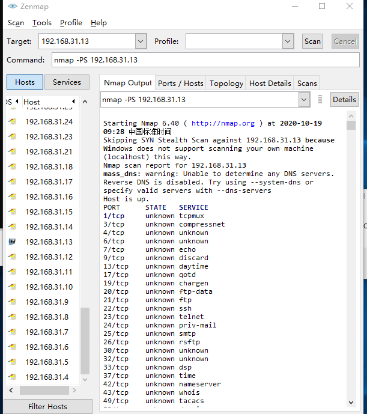
Task: Click the Windows OS icon beside 192.168.31.13
Action: point(12,242)
